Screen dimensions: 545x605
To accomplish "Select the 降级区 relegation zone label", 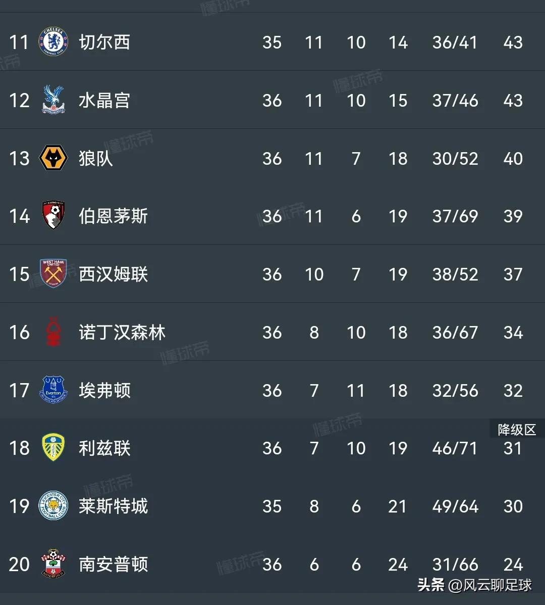I will point(517,430).
